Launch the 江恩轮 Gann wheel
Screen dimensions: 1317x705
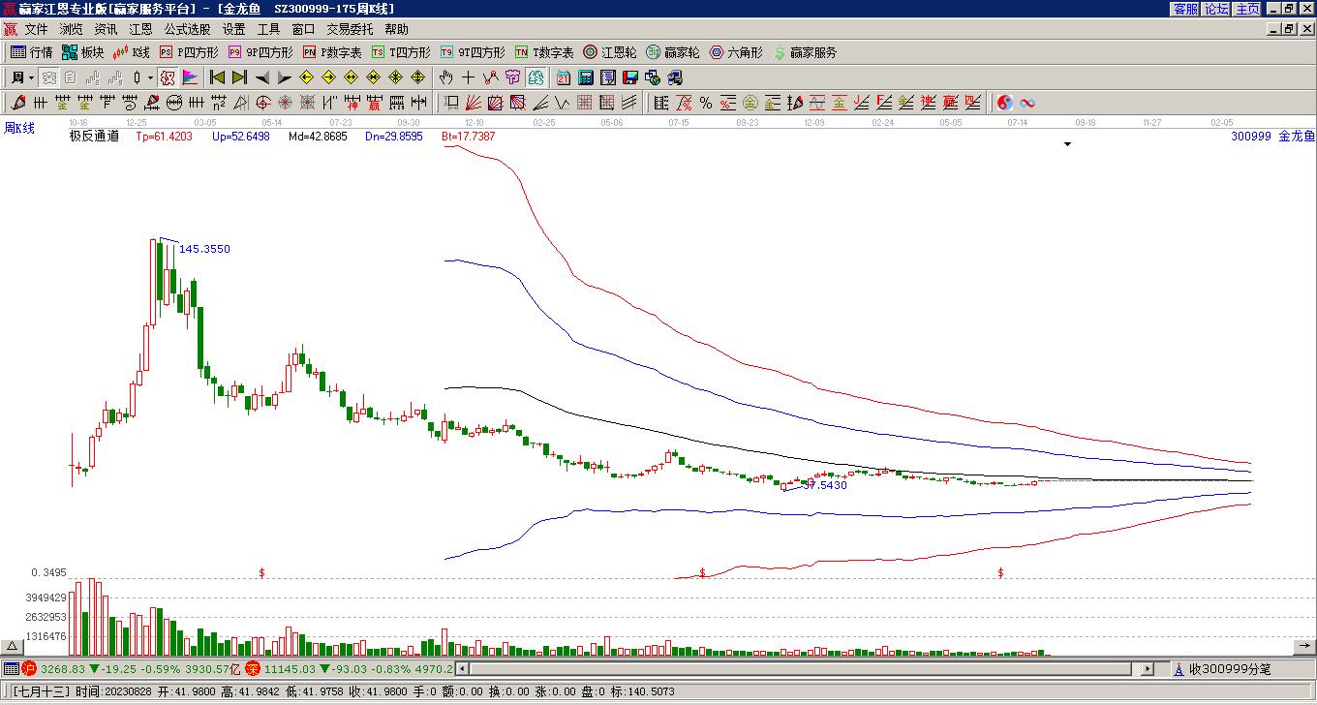click(610, 52)
